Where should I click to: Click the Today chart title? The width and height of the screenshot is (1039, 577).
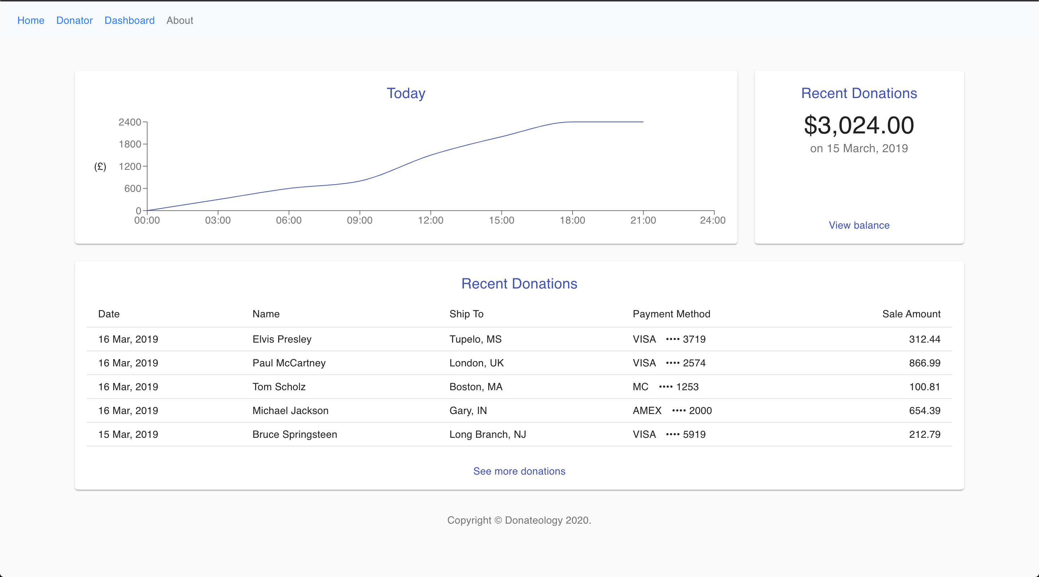[406, 93]
